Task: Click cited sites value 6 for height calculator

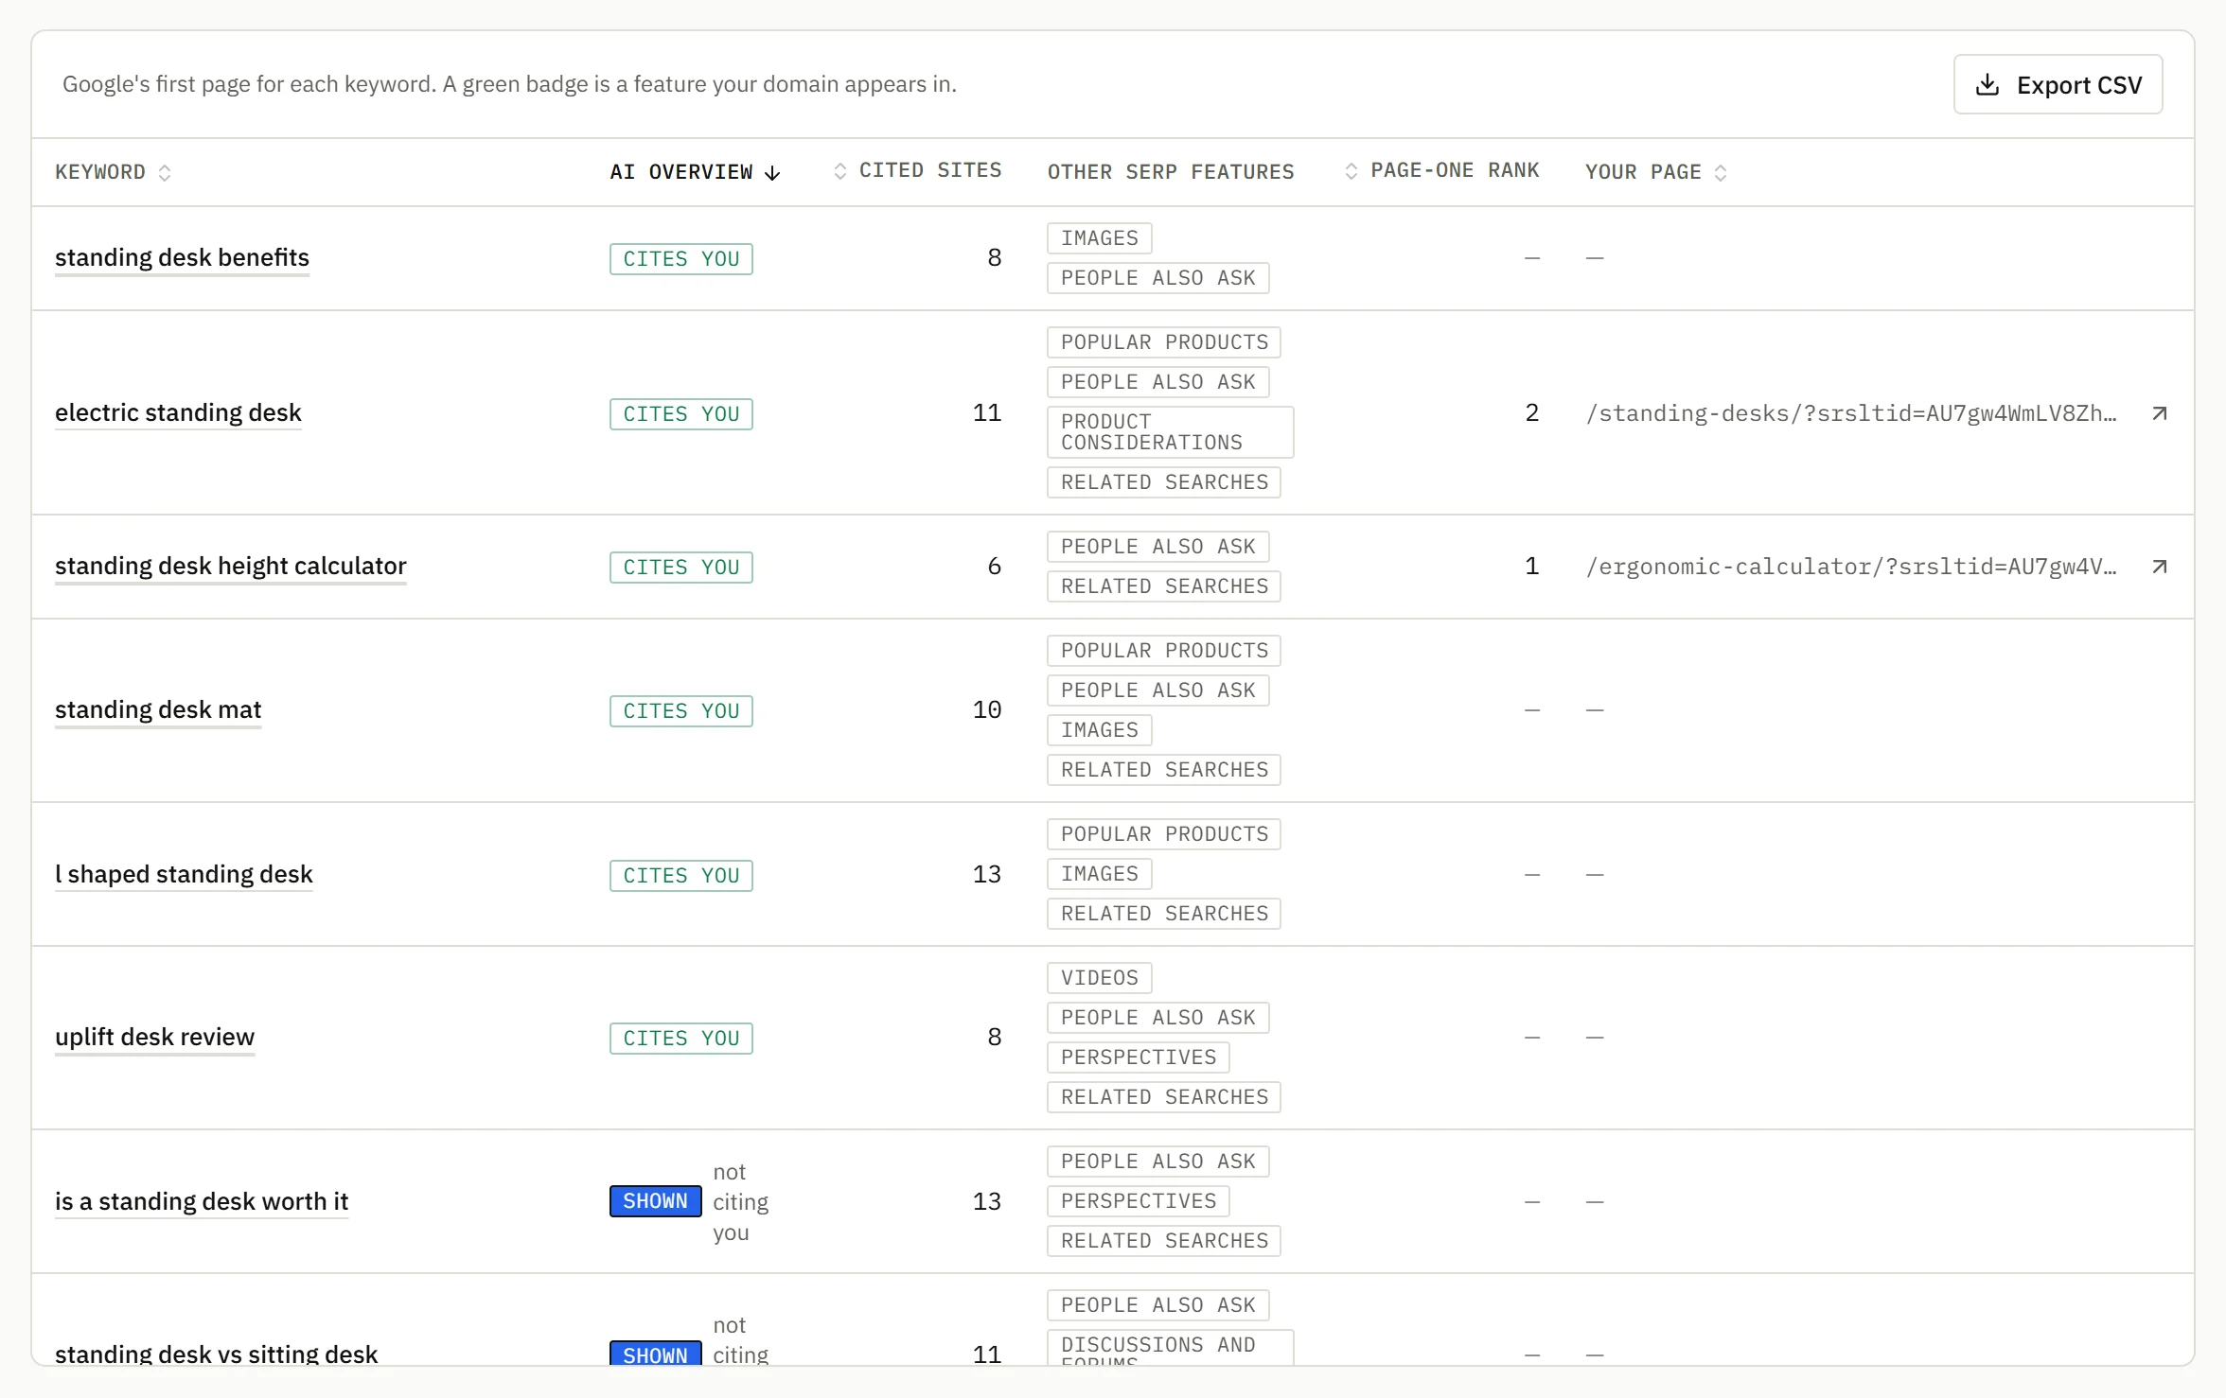Action: click(994, 567)
